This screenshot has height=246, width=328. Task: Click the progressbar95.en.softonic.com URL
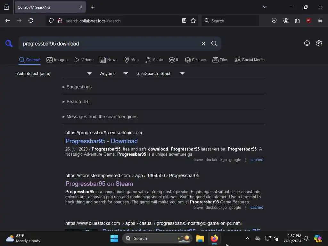tap(103, 133)
